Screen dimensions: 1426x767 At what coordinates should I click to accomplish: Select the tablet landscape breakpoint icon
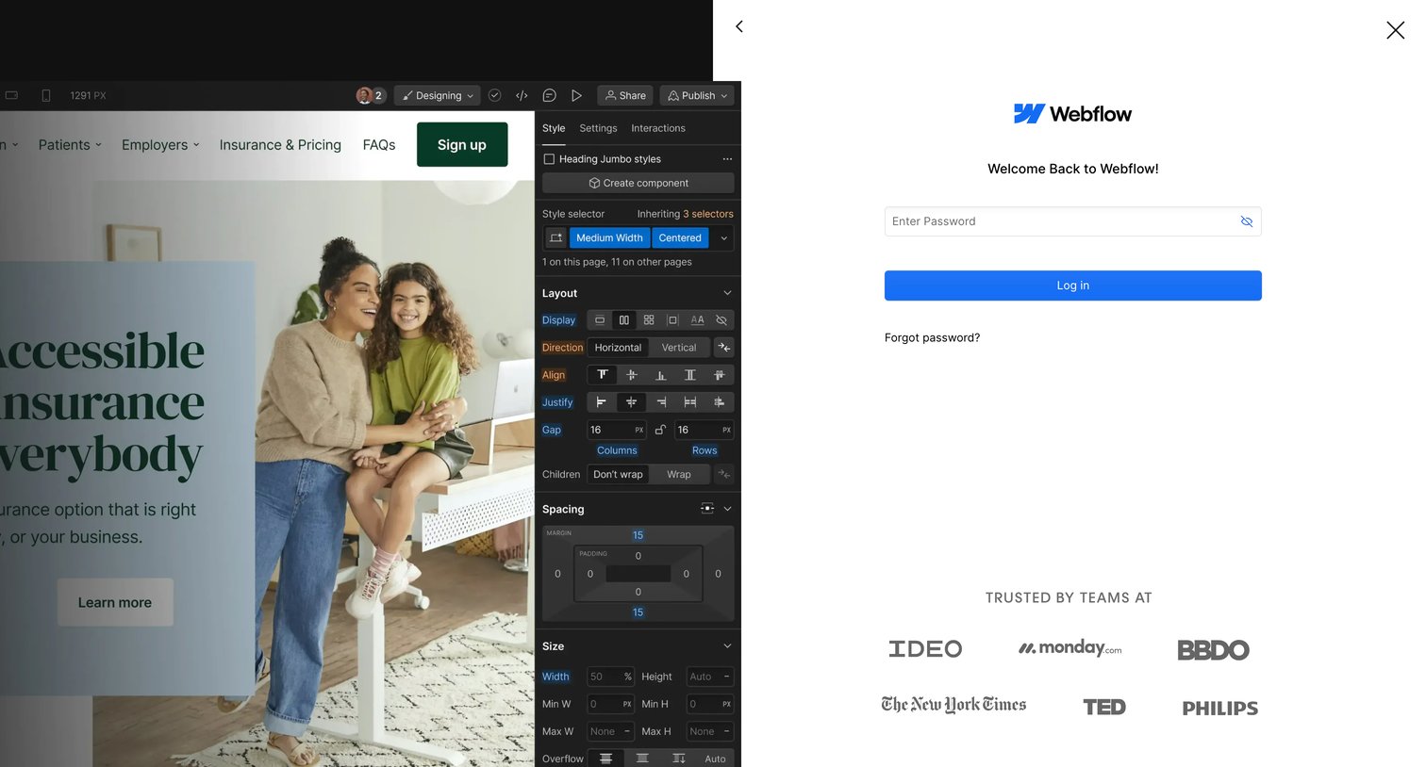(x=11, y=95)
